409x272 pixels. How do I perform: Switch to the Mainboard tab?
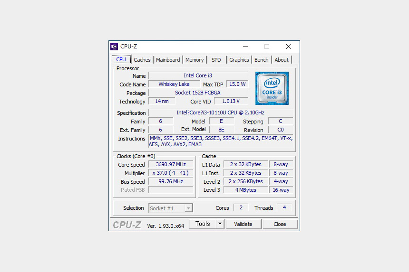pyautogui.click(x=168, y=60)
